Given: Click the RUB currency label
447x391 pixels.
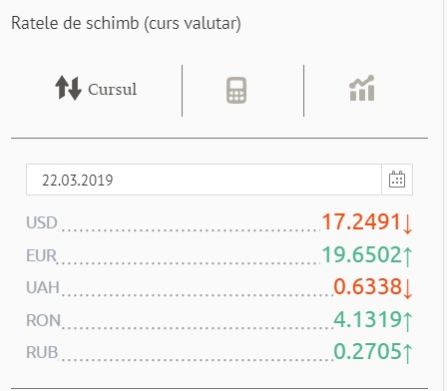Looking at the screenshot, I should 42,352.
